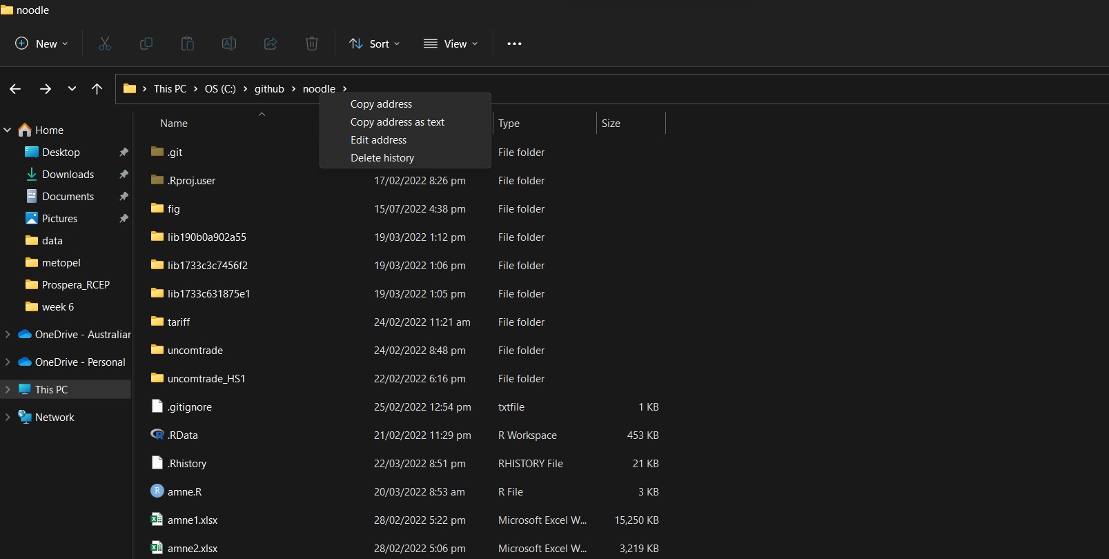
Task: Choose Delete history from context menu
Action: coord(382,158)
